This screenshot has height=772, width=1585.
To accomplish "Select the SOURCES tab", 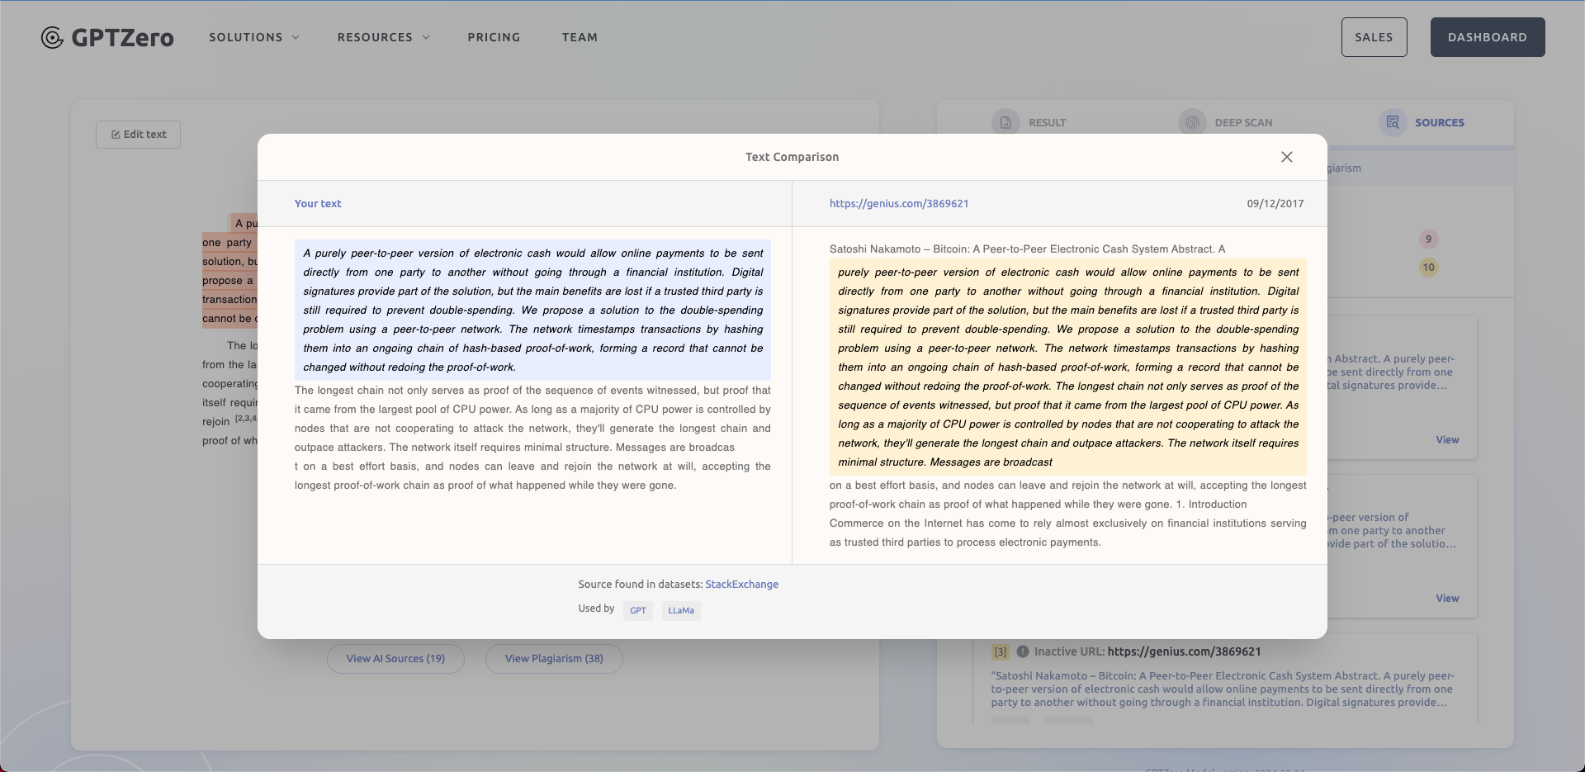I will coord(1422,123).
